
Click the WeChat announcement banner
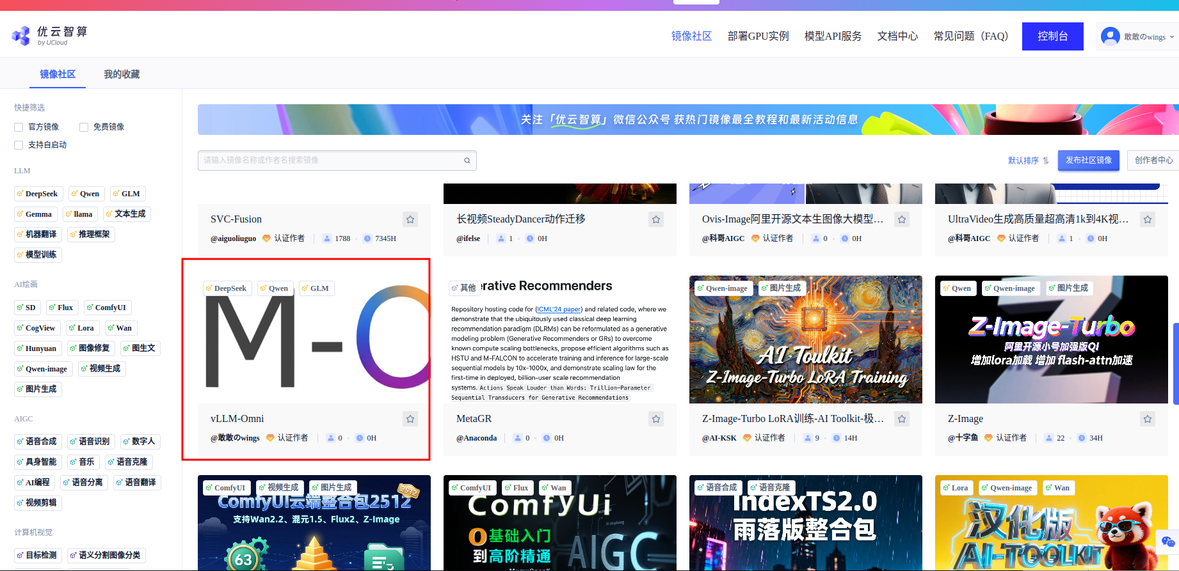pyautogui.click(x=688, y=120)
